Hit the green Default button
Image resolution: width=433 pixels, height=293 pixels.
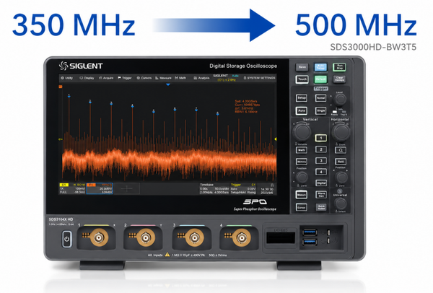320,79
